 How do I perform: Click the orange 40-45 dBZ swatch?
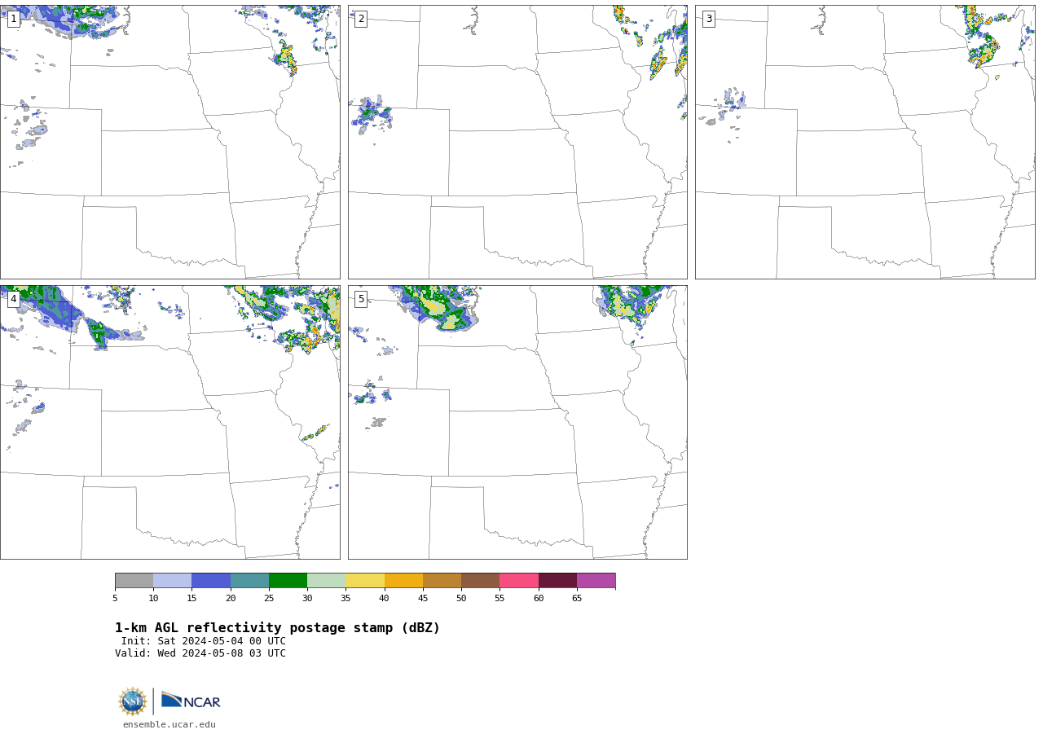click(403, 580)
